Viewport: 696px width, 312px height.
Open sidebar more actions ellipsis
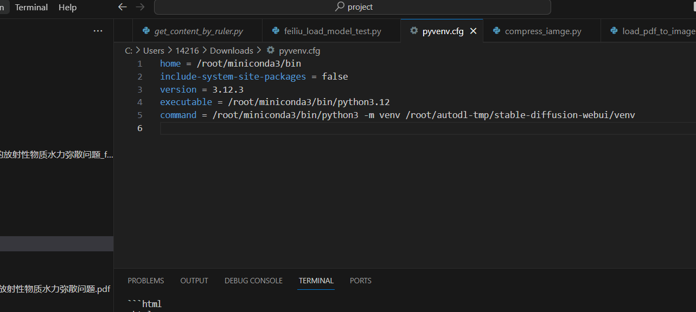[98, 31]
